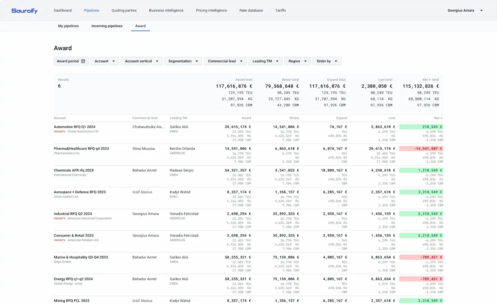Open the Account filter dropdown
Viewport: 497px width, 304px height.
click(104, 61)
